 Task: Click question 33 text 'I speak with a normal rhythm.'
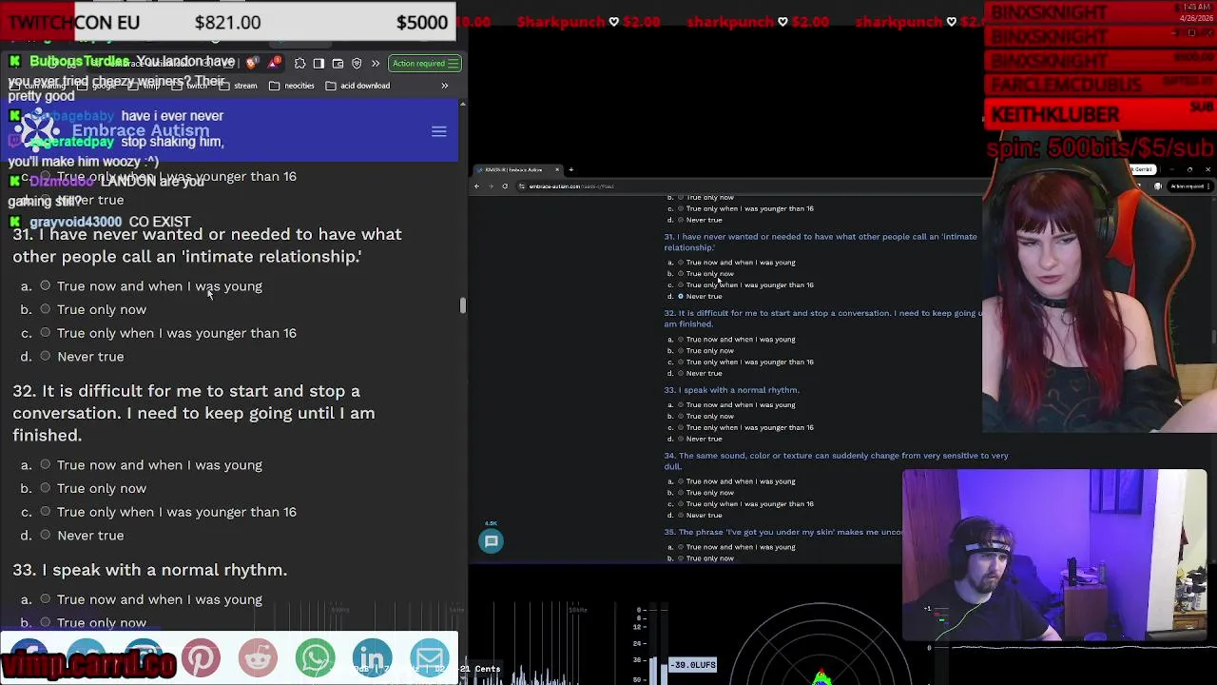tap(164, 570)
